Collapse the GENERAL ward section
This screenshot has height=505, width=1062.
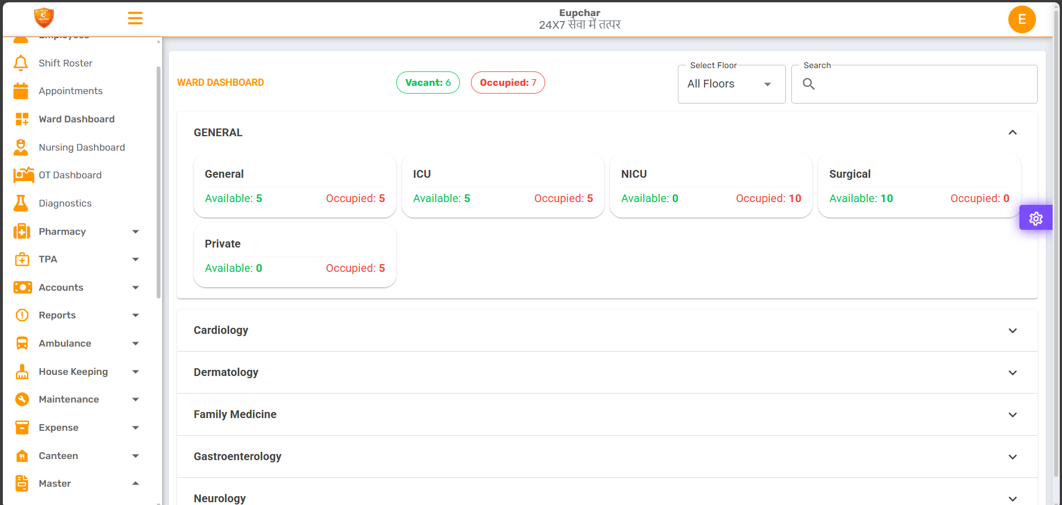pos(1013,132)
